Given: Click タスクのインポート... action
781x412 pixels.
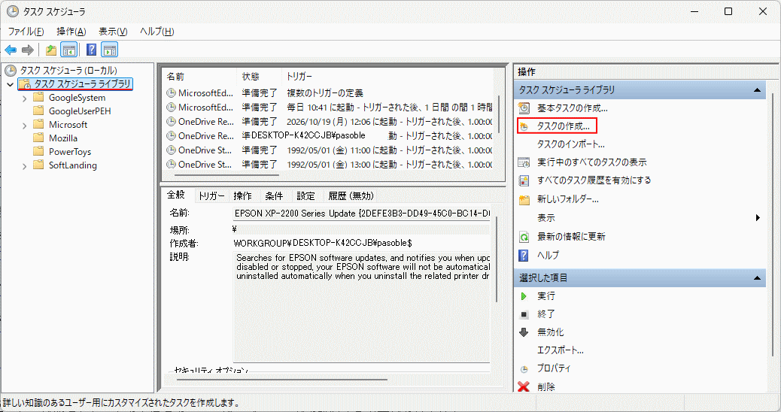Looking at the screenshot, I should point(571,144).
